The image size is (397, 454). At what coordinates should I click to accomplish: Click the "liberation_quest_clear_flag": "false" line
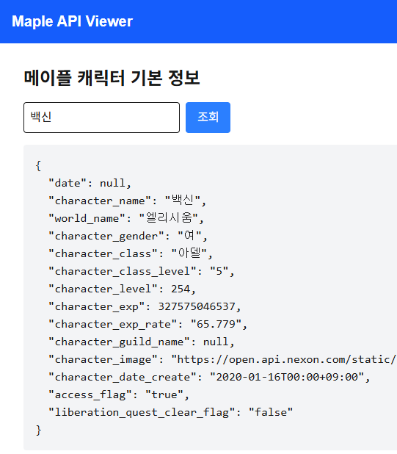pos(170,413)
